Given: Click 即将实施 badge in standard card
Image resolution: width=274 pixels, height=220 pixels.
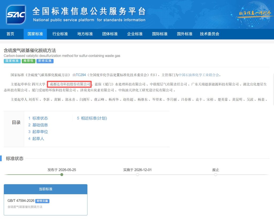Looking at the screenshot, I should click(x=42, y=201).
